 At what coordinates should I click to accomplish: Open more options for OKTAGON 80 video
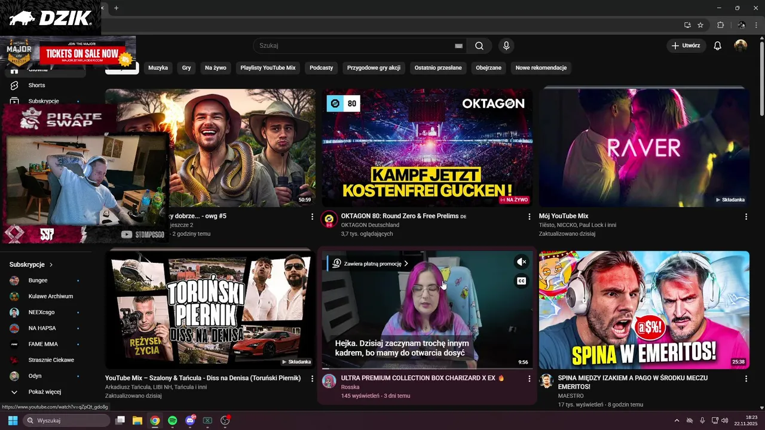[529, 217]
